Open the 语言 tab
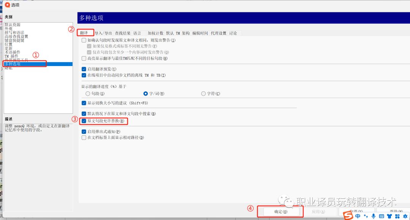Image resolution: width=410 pixels, height=220 pixels. [138, 33]
